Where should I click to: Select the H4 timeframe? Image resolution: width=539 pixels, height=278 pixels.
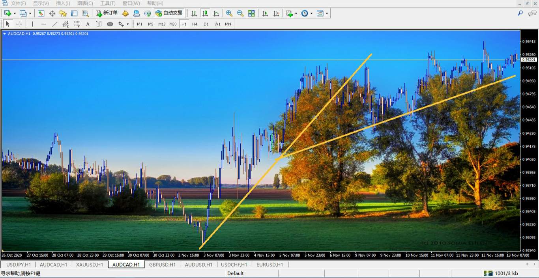point(195,24)
